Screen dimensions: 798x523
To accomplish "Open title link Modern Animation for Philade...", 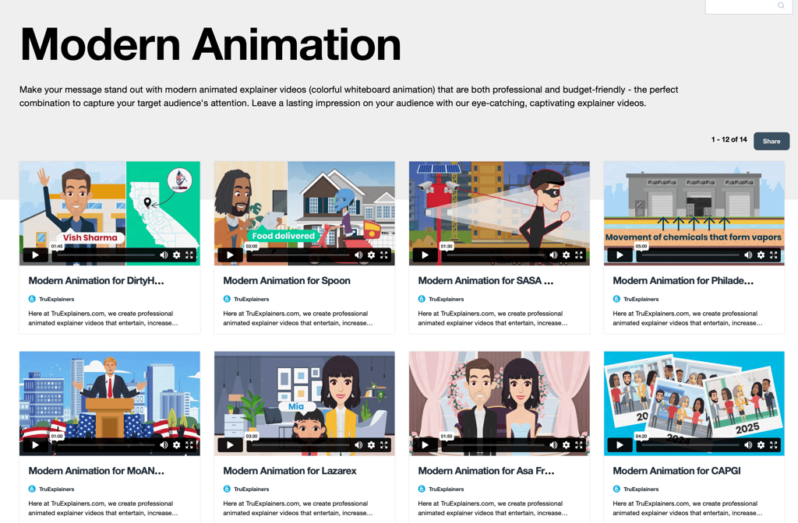I will [683, 280].
